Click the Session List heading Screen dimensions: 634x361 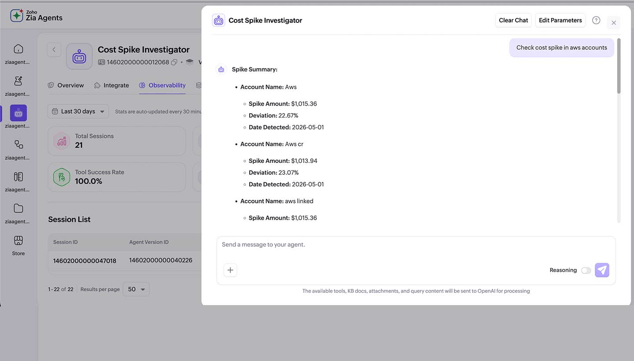tap(69, 219)
